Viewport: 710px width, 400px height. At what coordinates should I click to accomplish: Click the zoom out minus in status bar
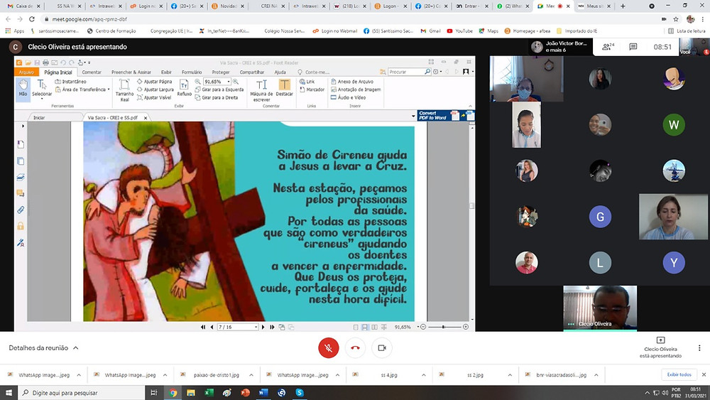423,327
